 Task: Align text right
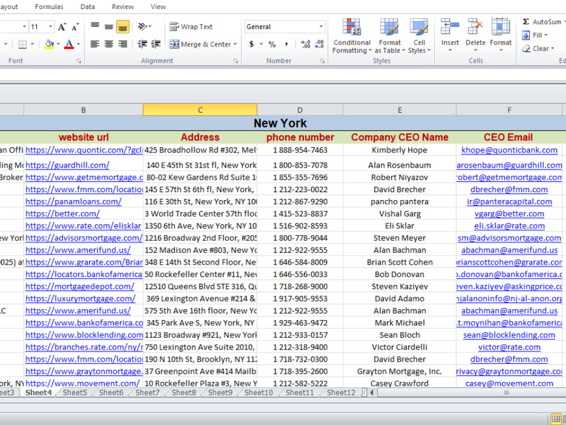(123, 44)
